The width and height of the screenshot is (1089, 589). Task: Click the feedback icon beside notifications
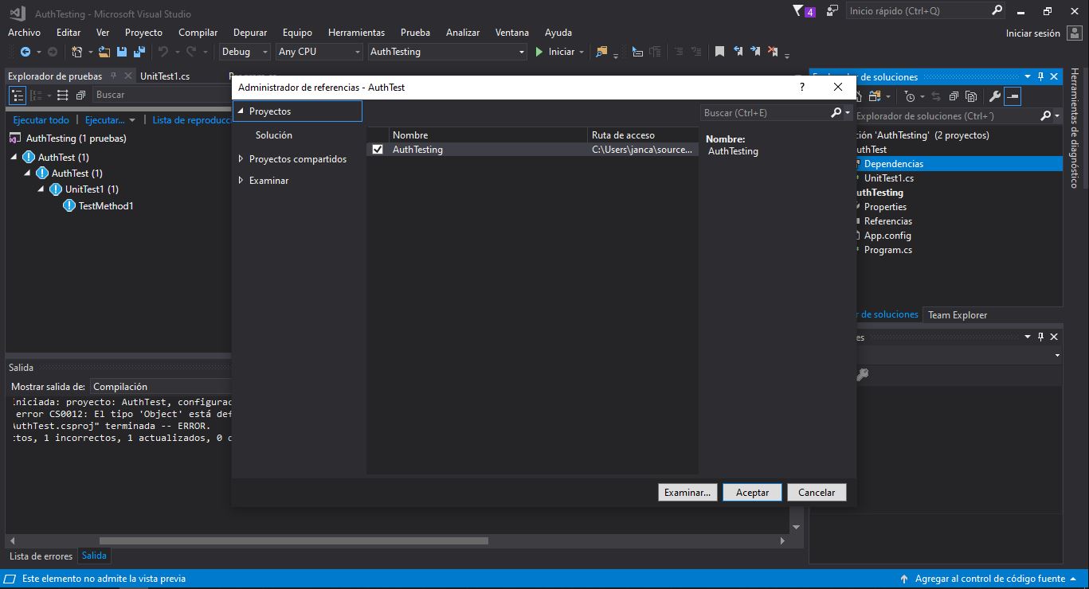(832, 11)
